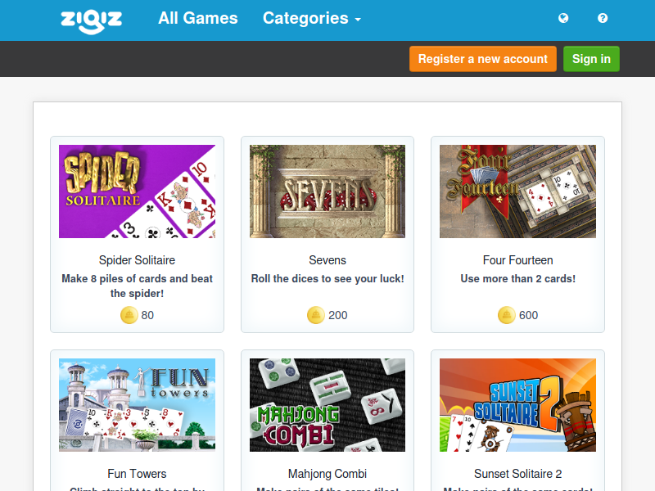
Task: Click the Spider Solitaire title link
Action: [x=137, y=260]
